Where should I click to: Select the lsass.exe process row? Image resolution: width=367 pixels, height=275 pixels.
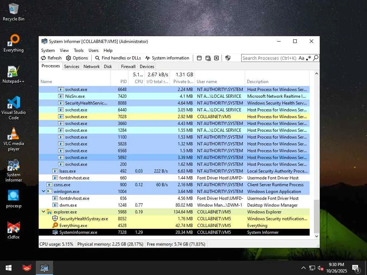click(174, 171)
